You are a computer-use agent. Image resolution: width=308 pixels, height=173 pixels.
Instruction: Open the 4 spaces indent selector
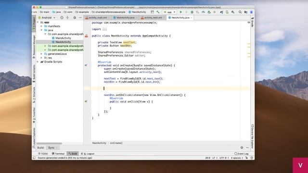coord(237,158)
